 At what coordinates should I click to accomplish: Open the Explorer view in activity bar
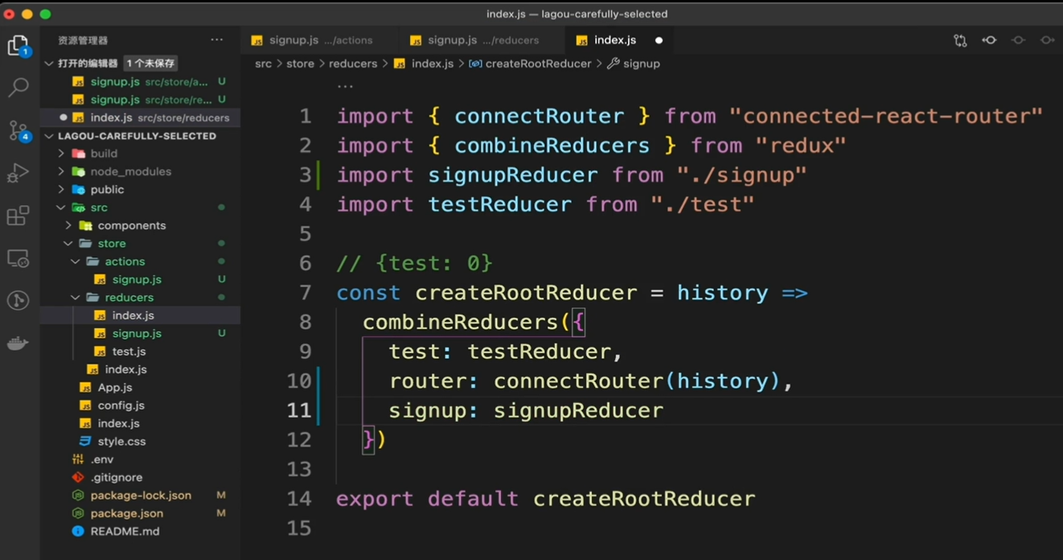pos(18,45)
